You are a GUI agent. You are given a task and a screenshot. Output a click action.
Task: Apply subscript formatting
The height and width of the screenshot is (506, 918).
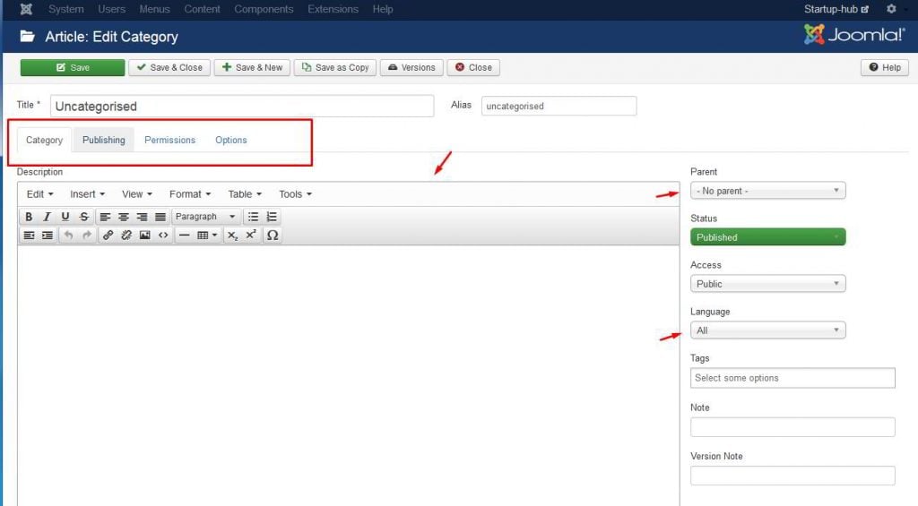point(232,236)
